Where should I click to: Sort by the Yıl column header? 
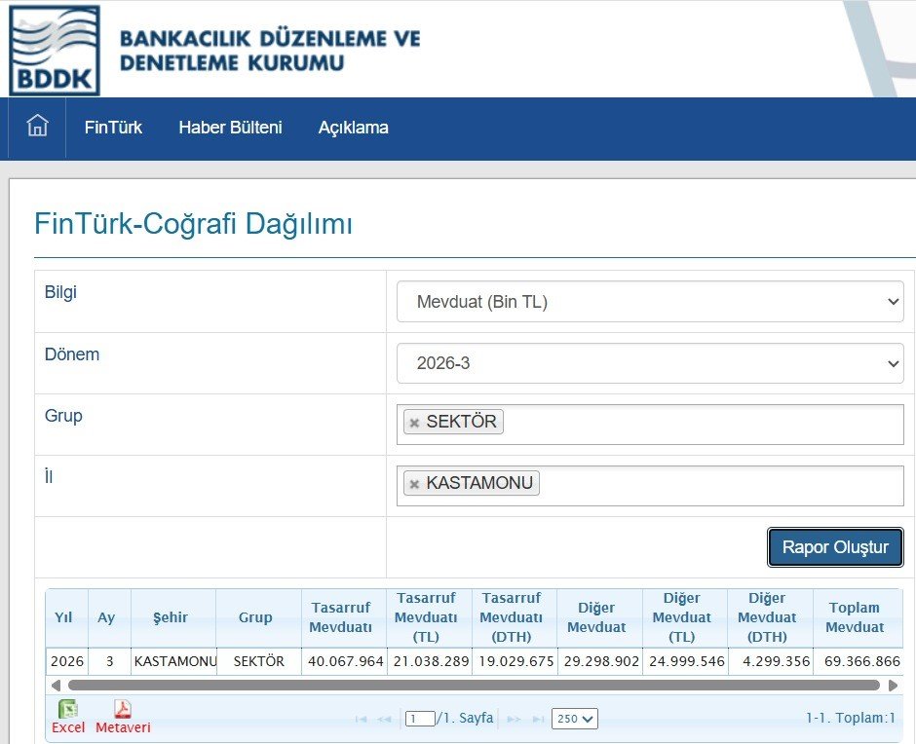[66, 617]
